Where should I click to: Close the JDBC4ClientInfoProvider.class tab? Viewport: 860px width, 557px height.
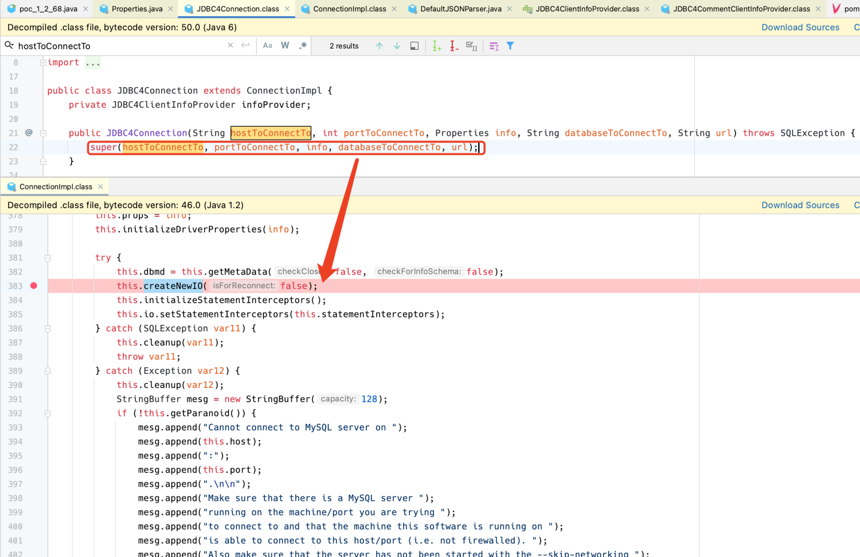pos(647,9)
